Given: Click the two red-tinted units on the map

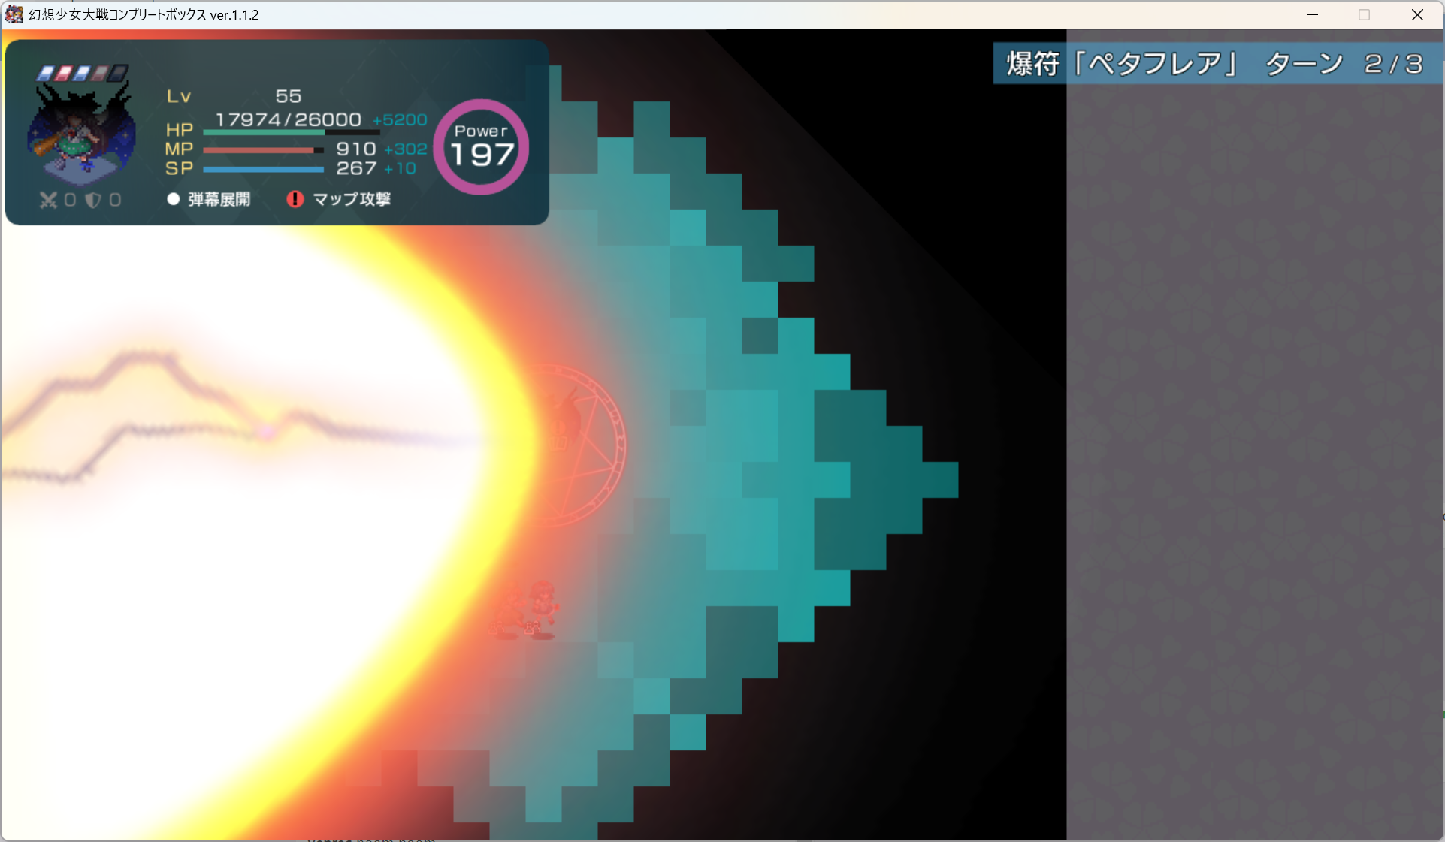Looking at the screenshot, I should 524,609.
